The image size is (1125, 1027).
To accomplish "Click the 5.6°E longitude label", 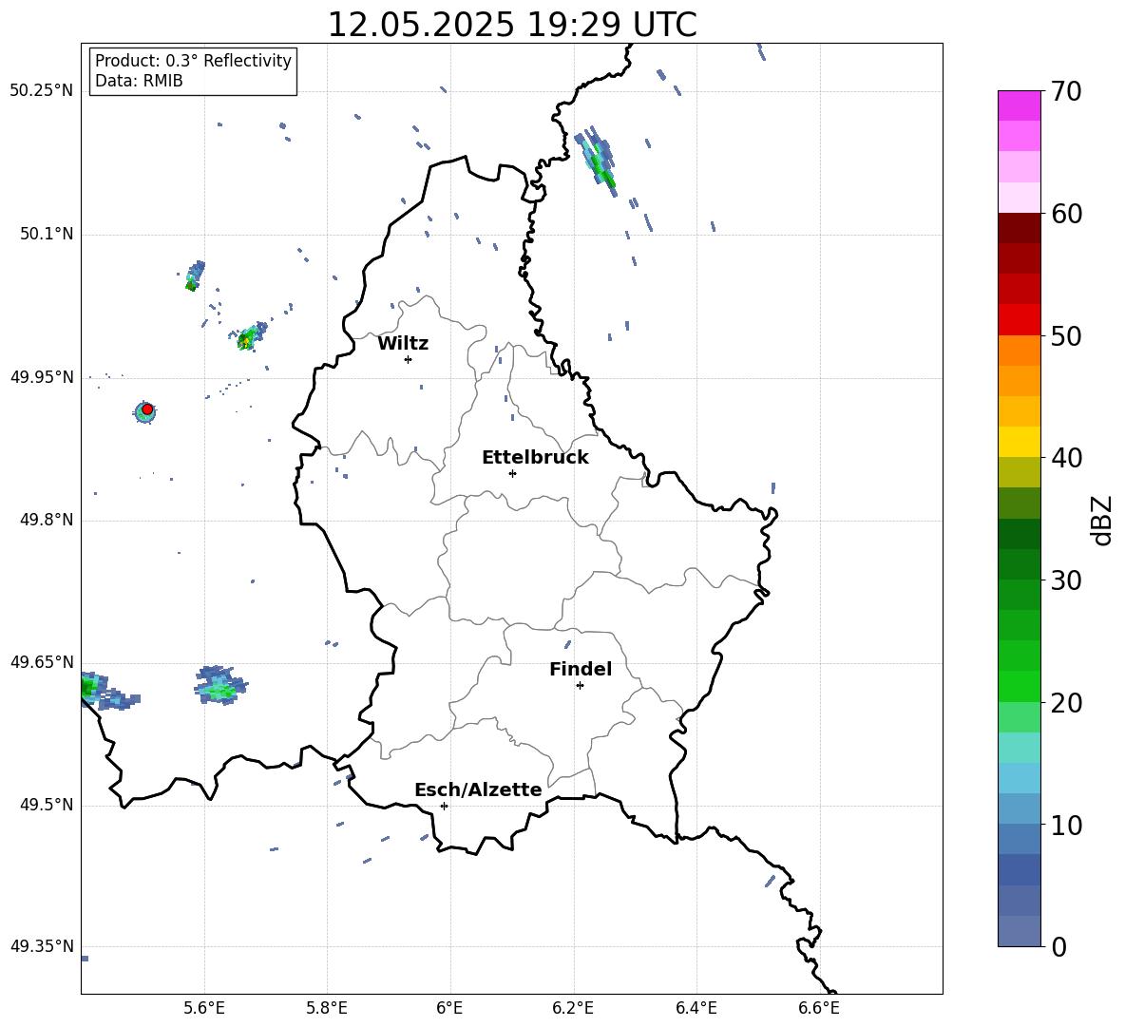I will pyautogui.click(x=204, y=1008).
